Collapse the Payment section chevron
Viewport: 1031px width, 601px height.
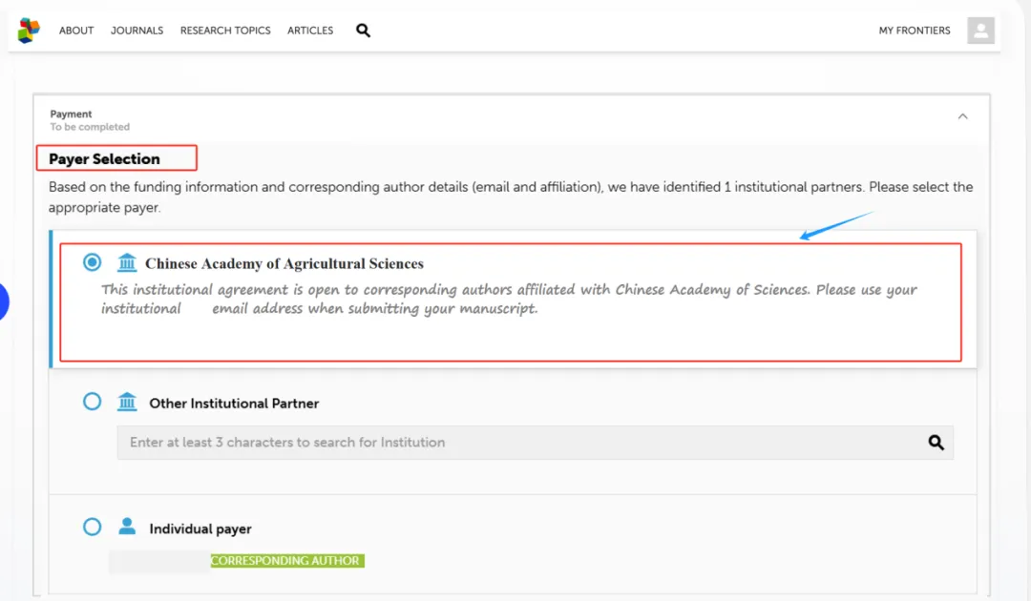[962, 116]
